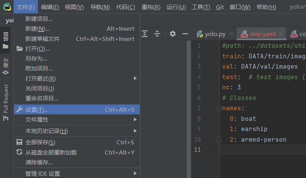Click the reload-from-disk arrows icon

tap(19, 152)
